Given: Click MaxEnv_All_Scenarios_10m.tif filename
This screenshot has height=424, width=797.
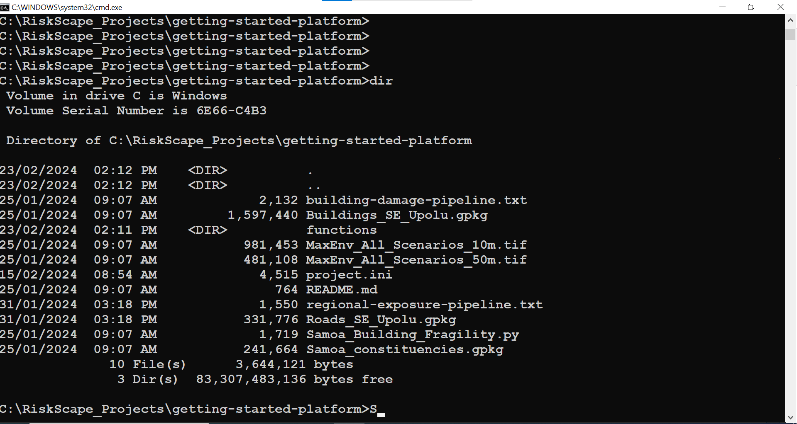Looking at the screenshot, I should tap(416, 245).
